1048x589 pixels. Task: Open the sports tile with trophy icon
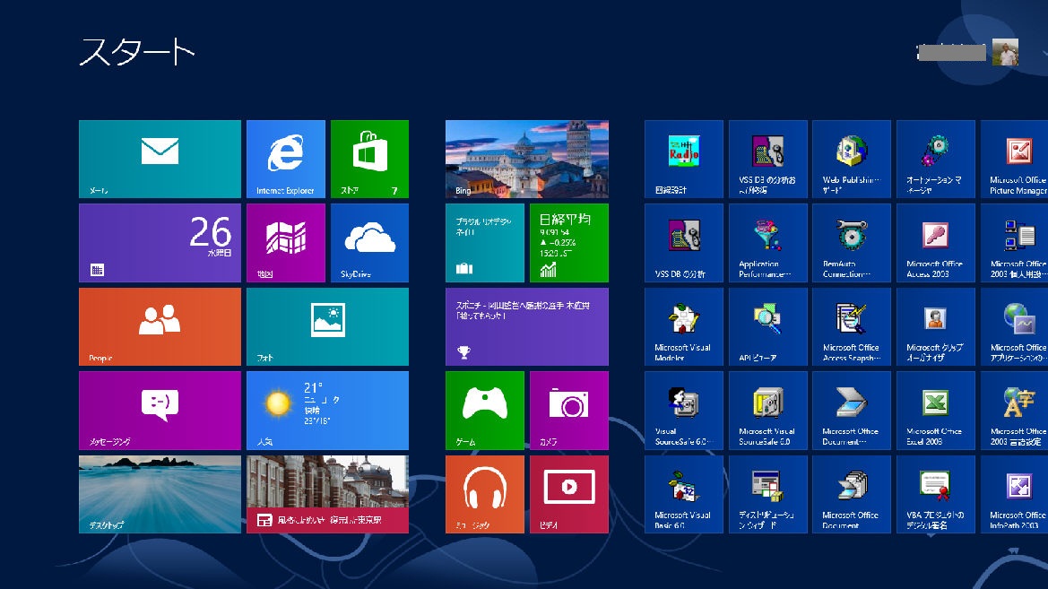tap(526, 327)
